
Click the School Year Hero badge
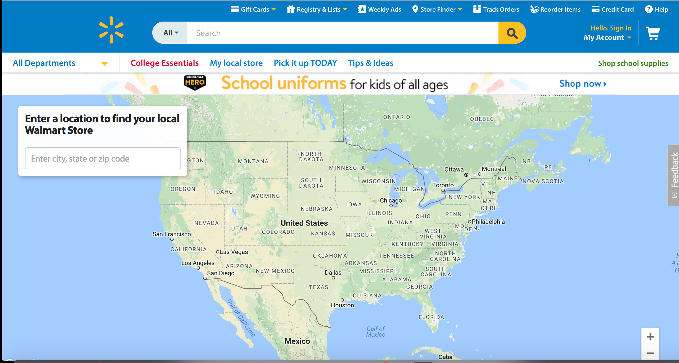(x=195, y=83)
